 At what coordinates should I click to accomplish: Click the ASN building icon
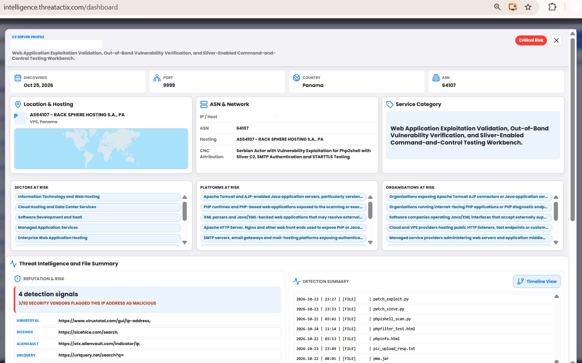tap(436, 78)
